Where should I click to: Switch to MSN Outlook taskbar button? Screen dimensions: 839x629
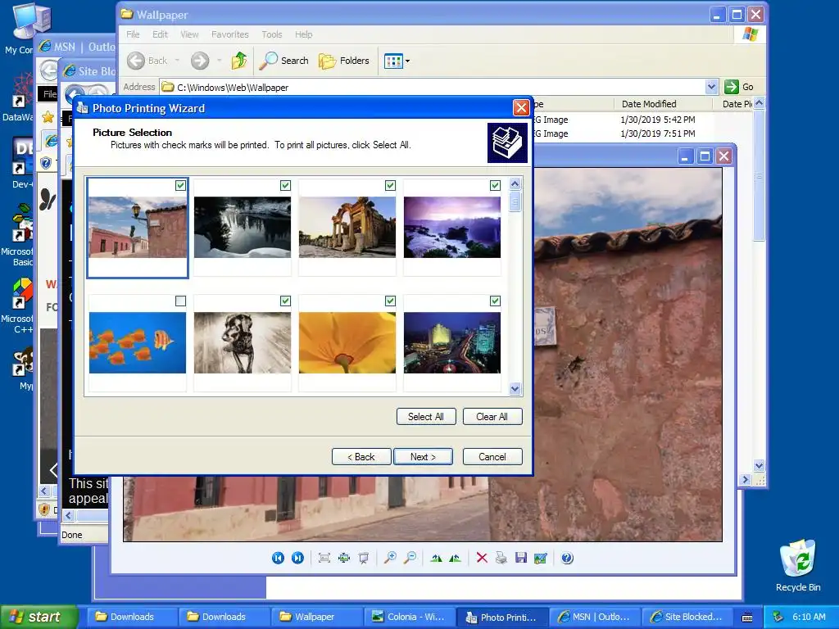point(594,618)
